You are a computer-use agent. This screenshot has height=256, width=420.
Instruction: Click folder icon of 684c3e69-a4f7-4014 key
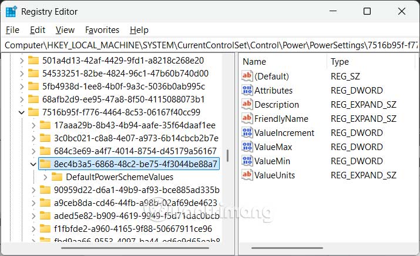[45, 151]
